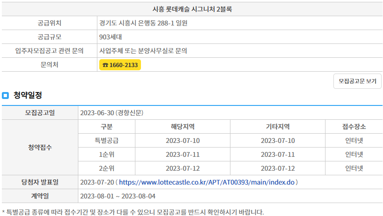Select the 모집공고일 header cell
Viewport: 383px width, 216px height.
coord(40,113)
